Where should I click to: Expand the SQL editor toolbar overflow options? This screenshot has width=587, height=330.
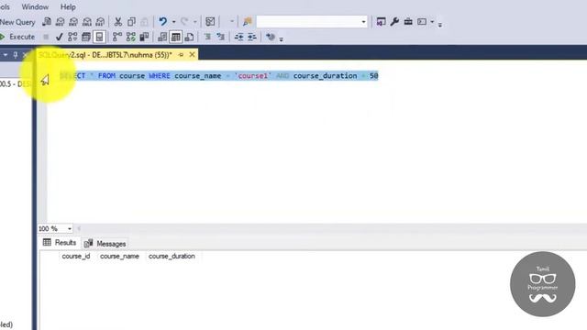click(282, 38)
